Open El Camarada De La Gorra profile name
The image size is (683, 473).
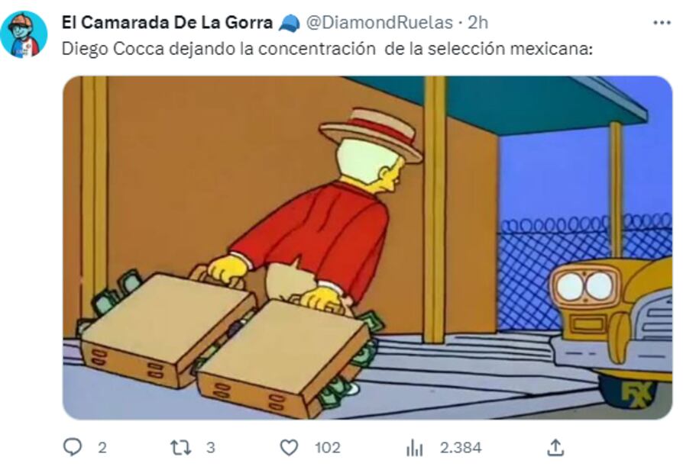click(167, 23)
